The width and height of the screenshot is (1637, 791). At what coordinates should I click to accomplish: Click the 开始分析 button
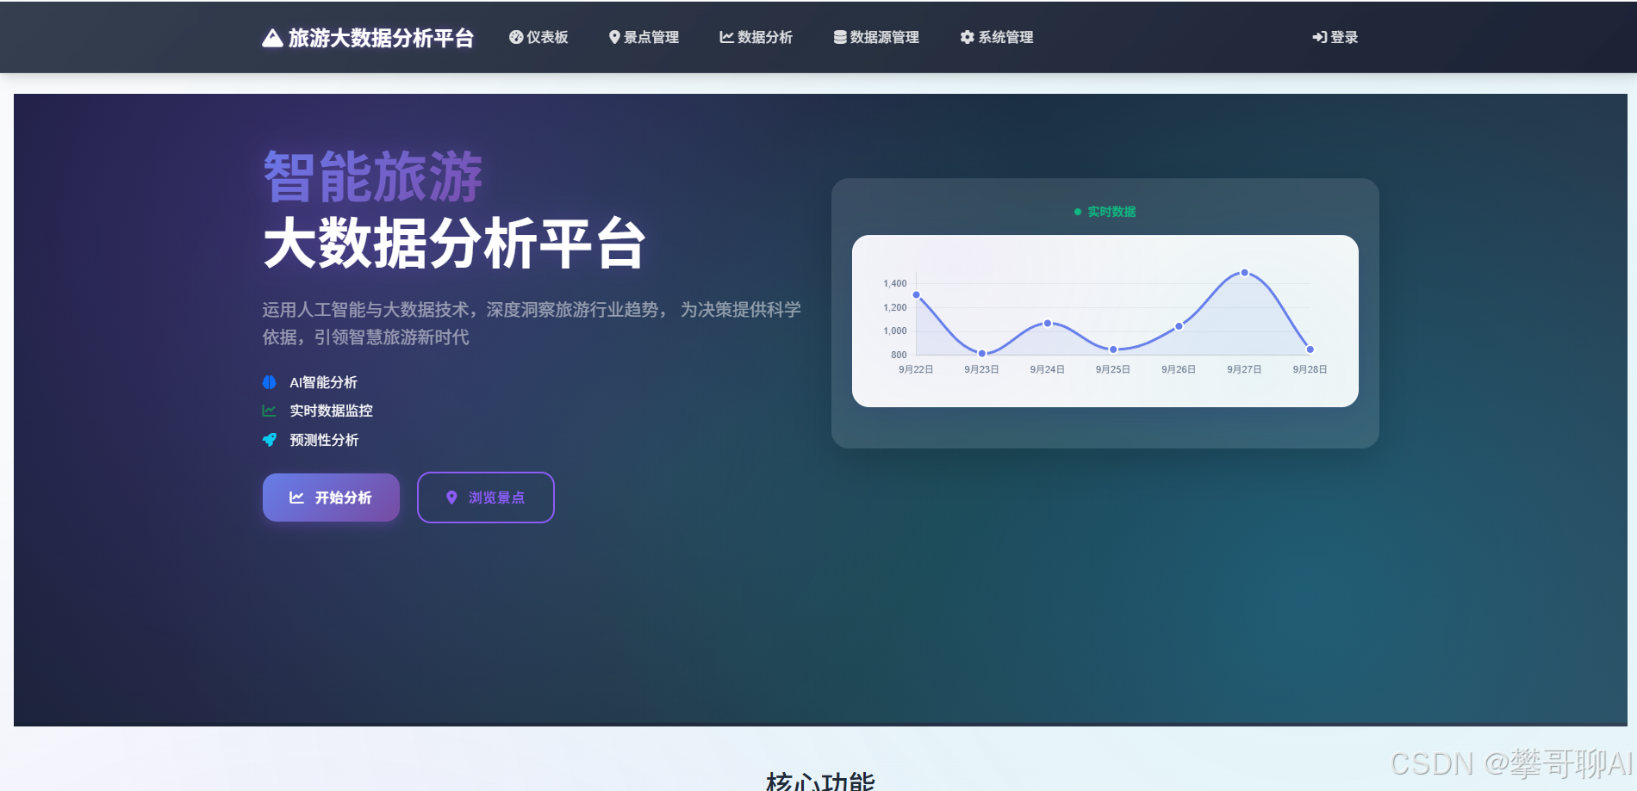331,497
